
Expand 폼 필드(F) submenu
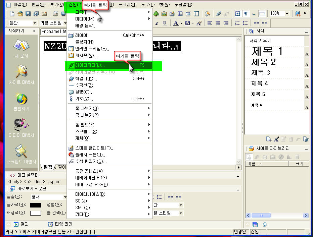click(x=110, y=125)
